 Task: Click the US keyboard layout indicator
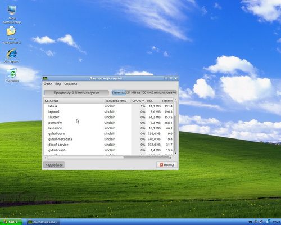[251, 222]
